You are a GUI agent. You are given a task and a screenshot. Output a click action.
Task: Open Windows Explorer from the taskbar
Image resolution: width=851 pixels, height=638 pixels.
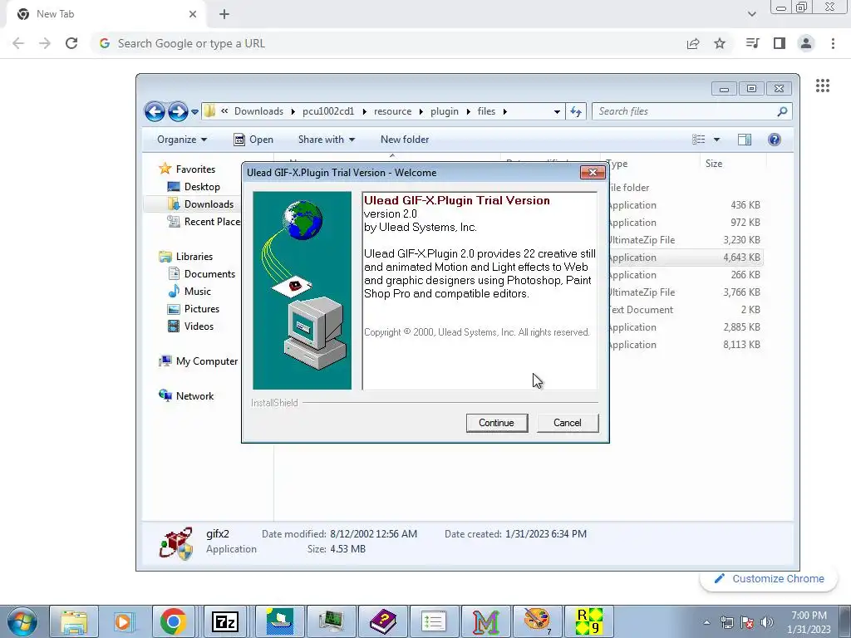tap(74, 621)
